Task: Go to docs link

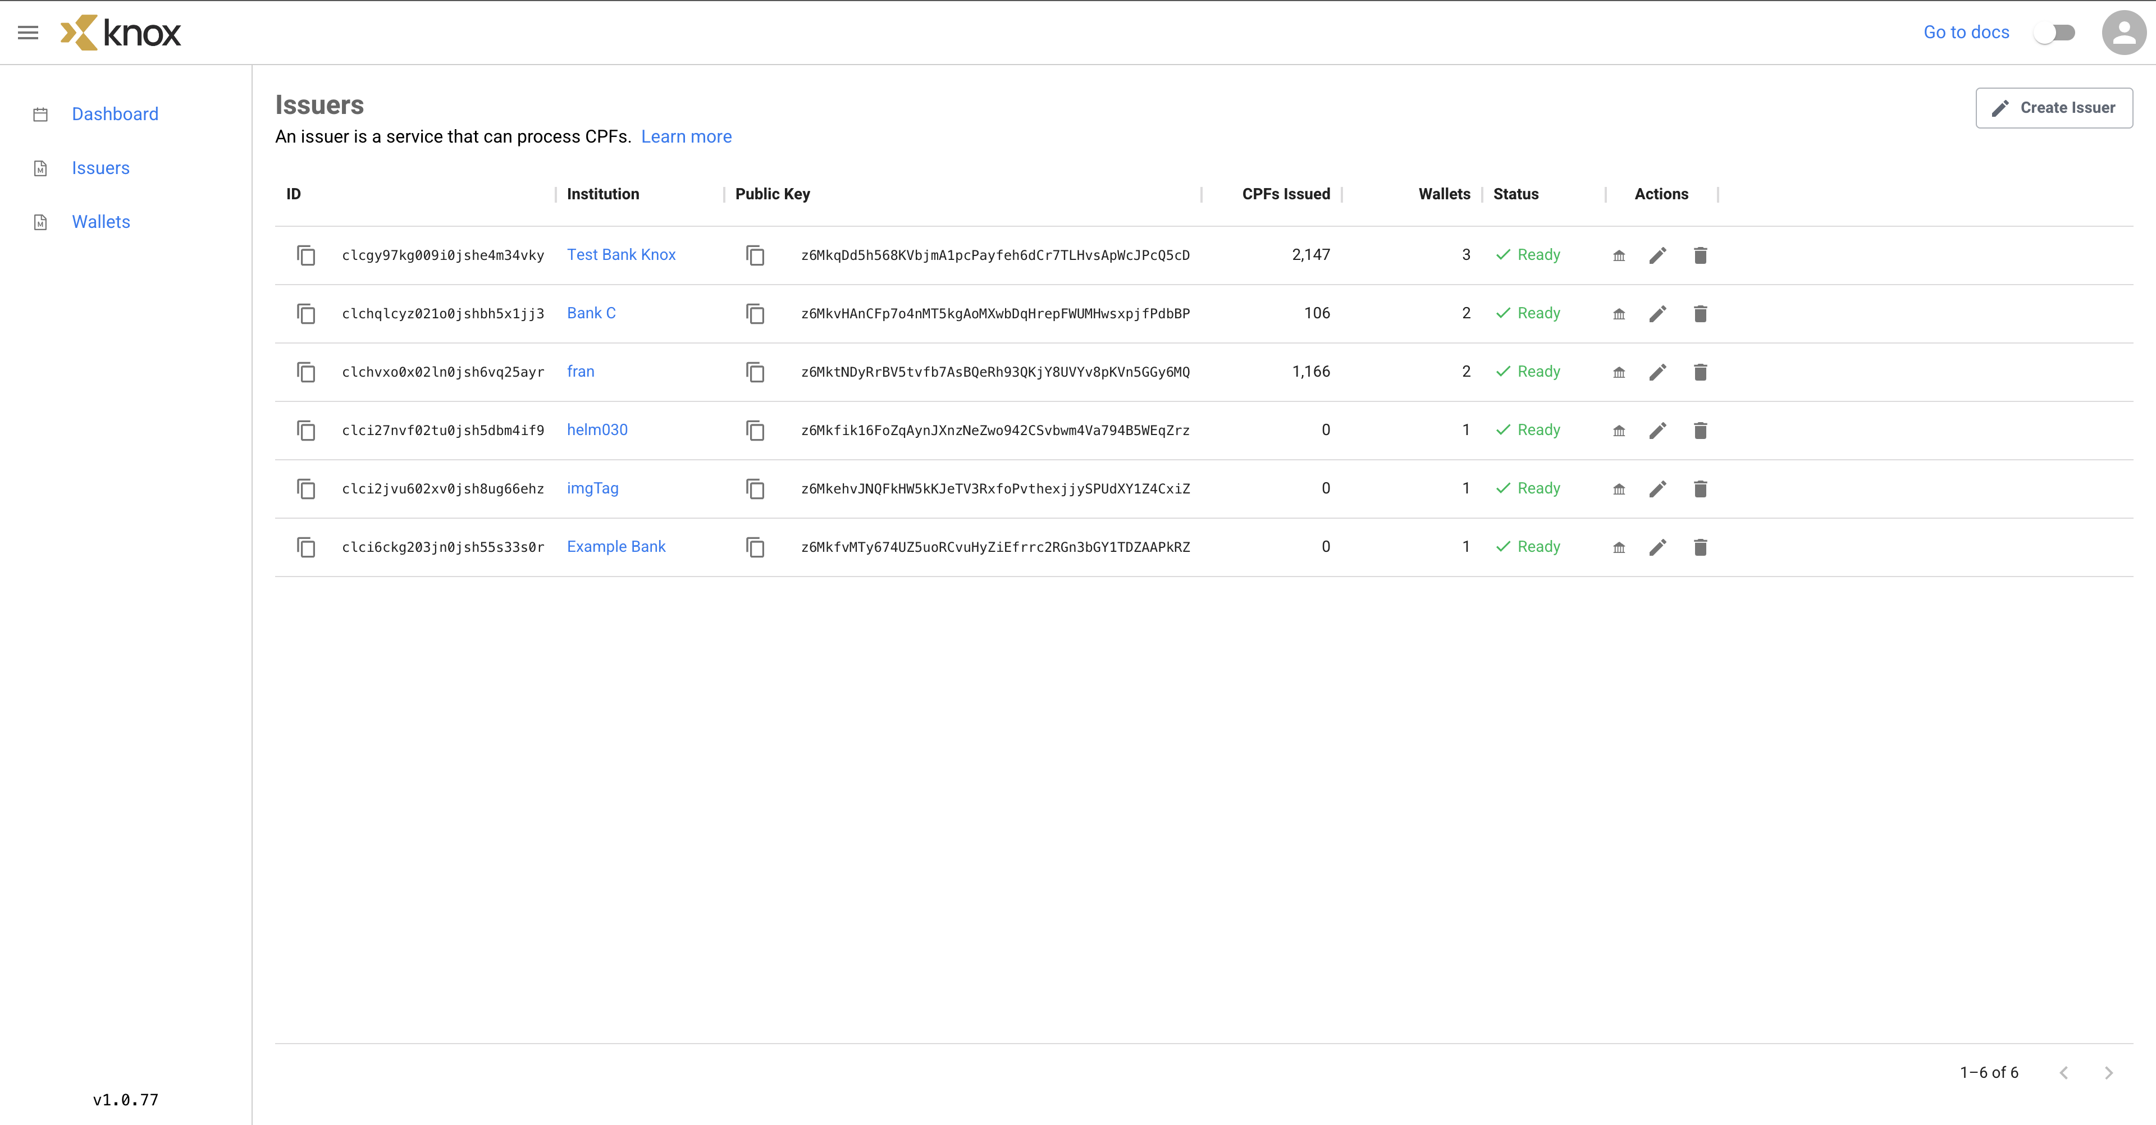Action: click(1966, 33)
